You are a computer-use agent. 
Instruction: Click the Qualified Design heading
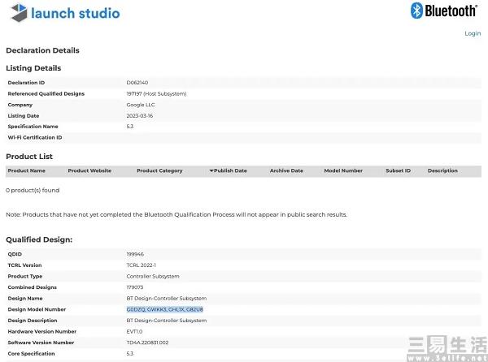tap(39, 239)
